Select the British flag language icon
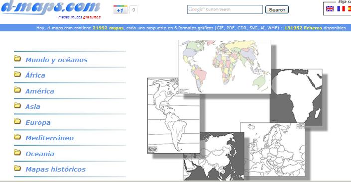The image size is (351, 182). (330, 9)
